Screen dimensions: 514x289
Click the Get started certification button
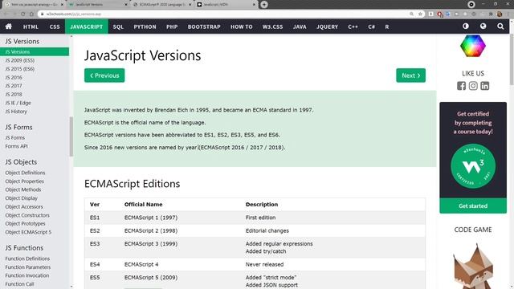point(473,206)
